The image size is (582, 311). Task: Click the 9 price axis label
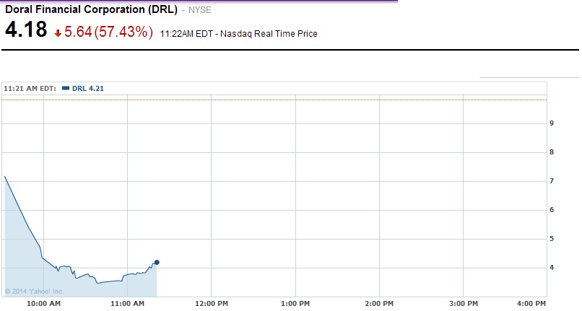552,123
